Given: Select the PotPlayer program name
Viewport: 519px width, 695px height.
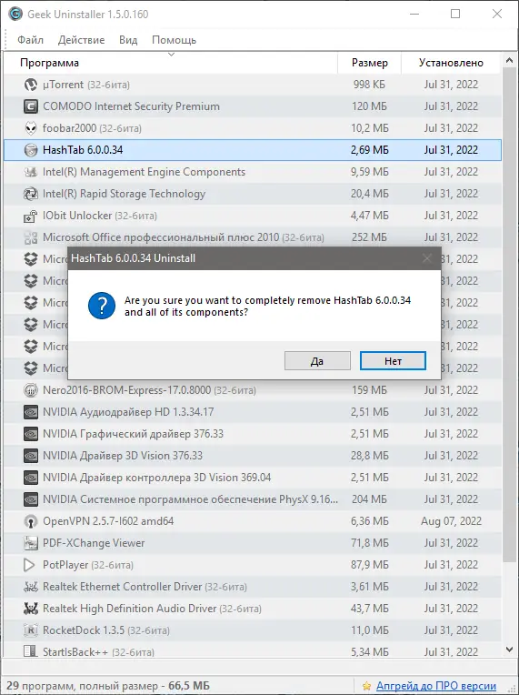Looking at the screenshot, I should pos(65,565).
